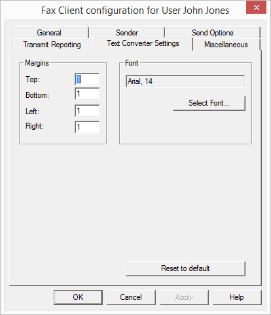This screenshot has height=315, width=271.
Task: Click the Text Converter Settings tab
Action: (x=143, y=43)
